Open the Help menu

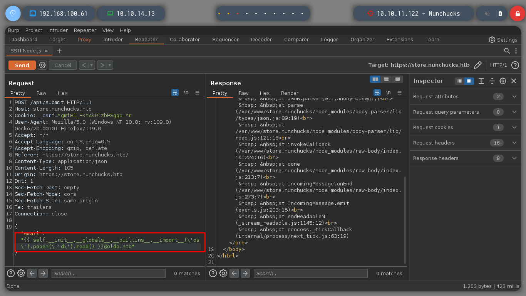(125, 30)
